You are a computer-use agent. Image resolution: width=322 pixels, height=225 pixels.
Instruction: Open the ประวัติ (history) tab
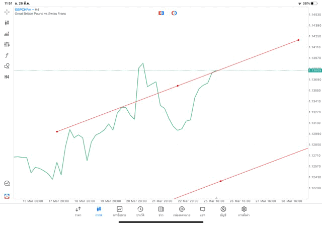click(140, 211)
